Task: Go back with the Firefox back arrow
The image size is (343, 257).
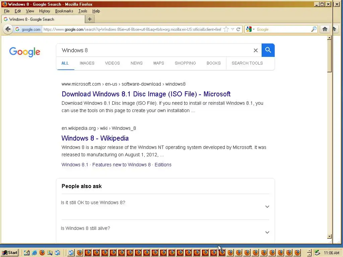Action: (8, 29)
